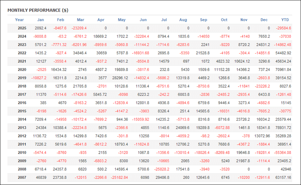Click the 2025 YTD value -29584.6
This screenshot has width=301, height=185.
coord(284,28)
